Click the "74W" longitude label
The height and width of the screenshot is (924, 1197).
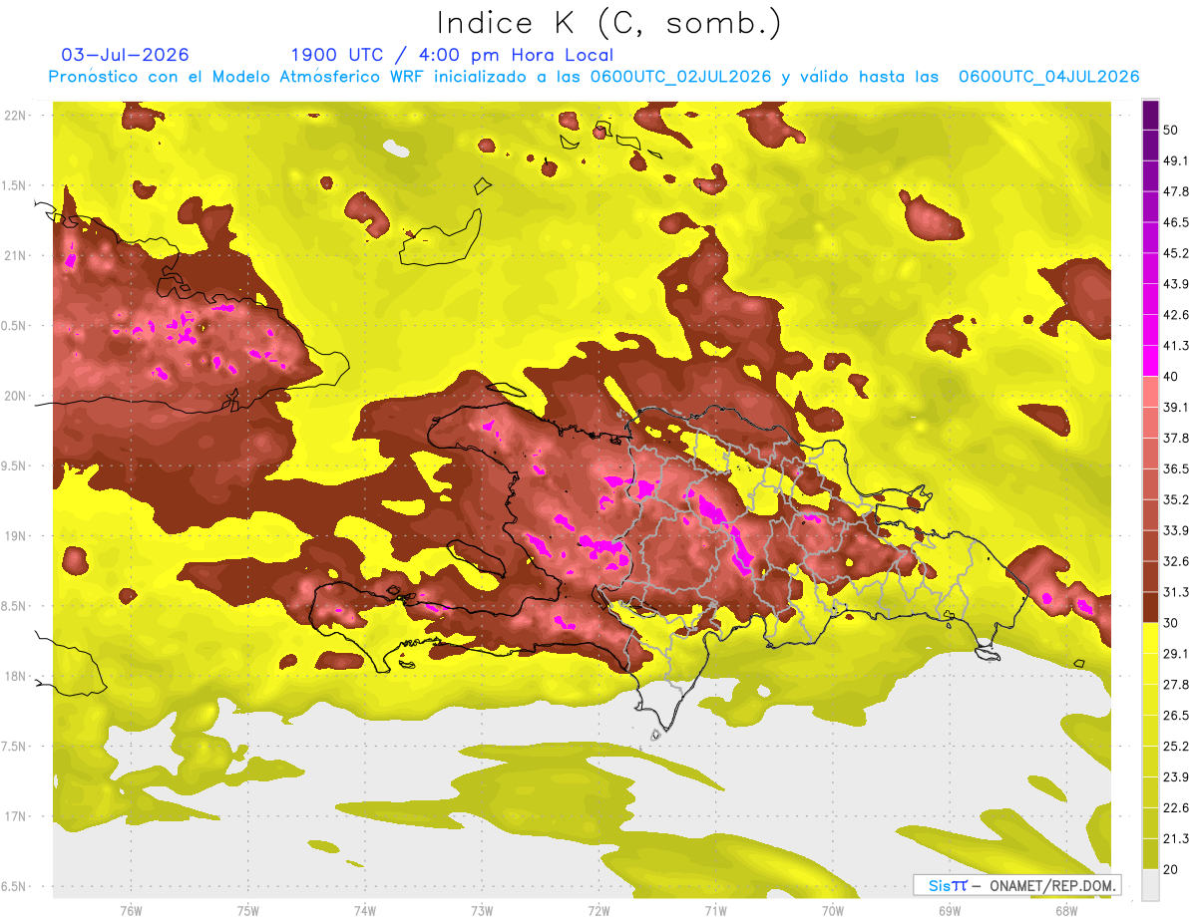365,911
